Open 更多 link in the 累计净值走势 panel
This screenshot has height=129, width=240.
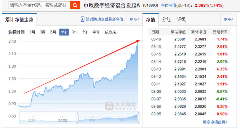coord(135,19)
